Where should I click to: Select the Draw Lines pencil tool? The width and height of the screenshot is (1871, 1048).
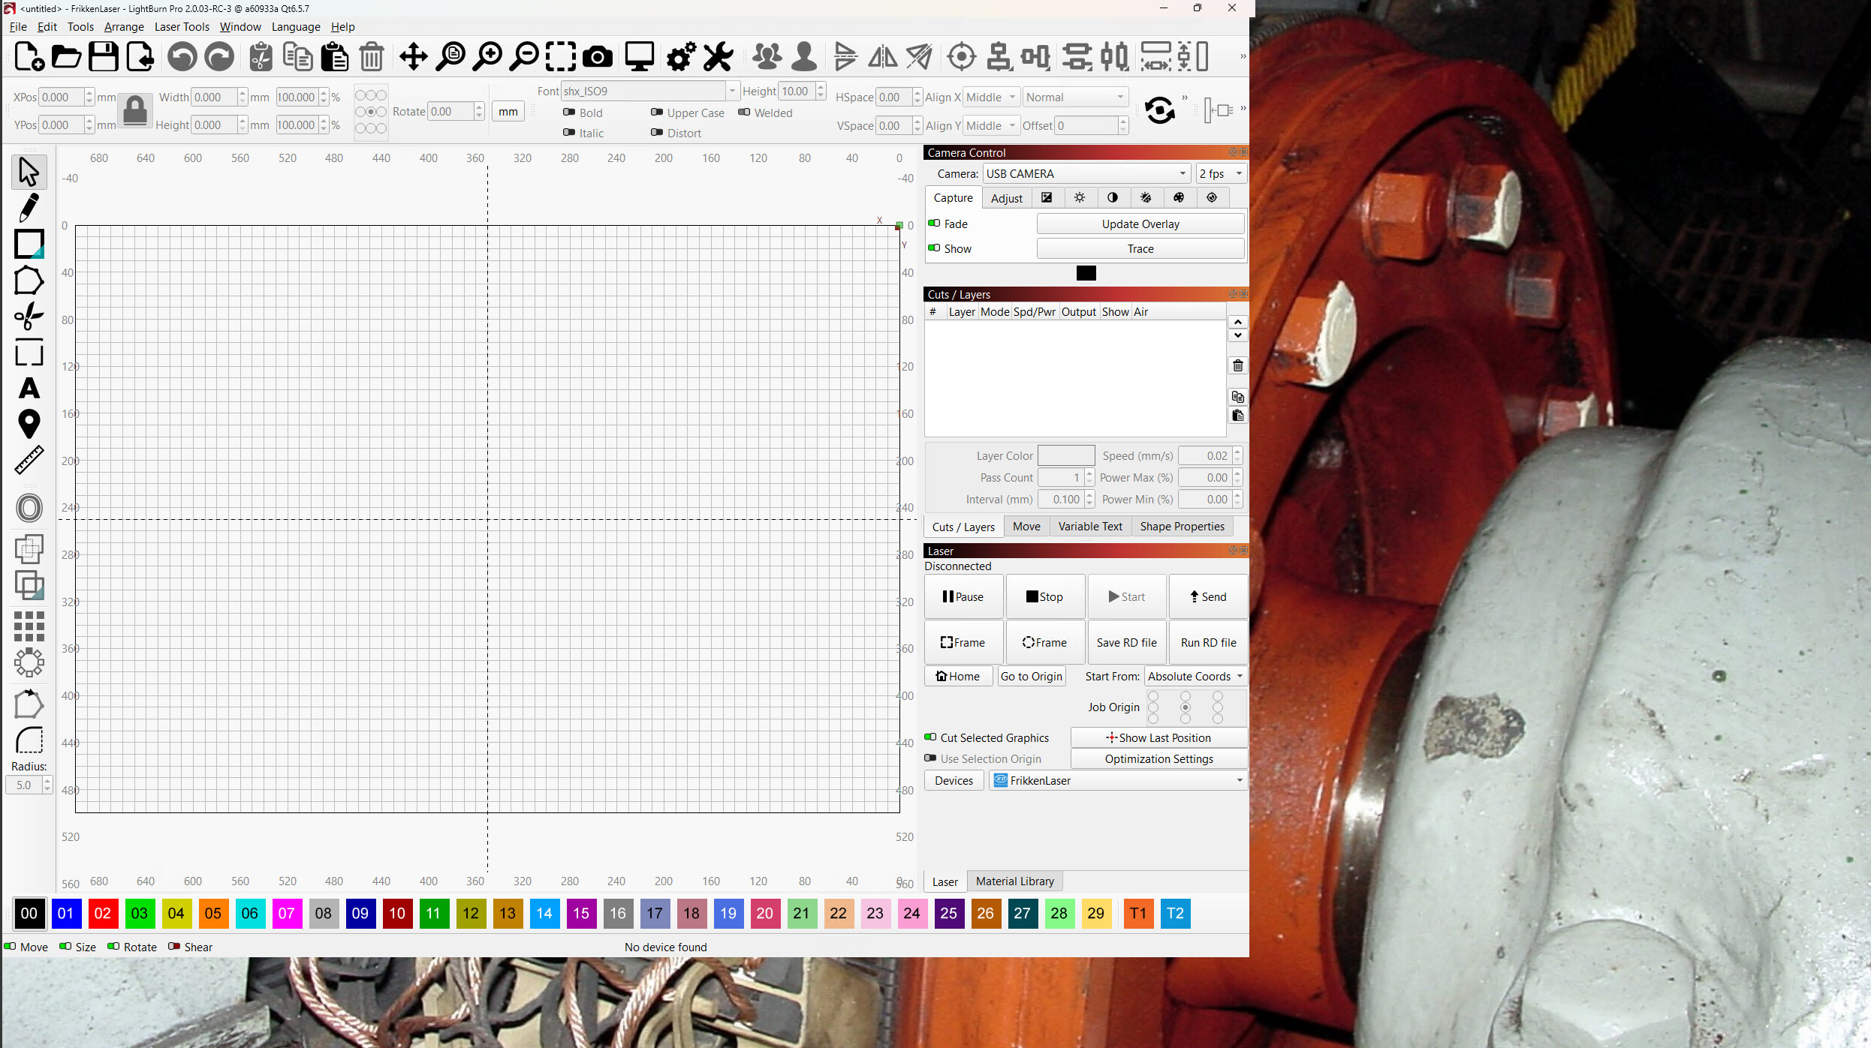29,208
